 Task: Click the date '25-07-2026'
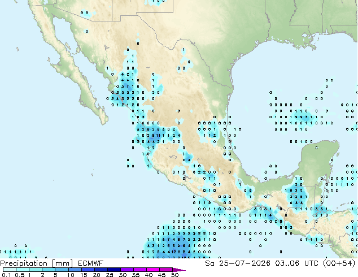point(245,263)
